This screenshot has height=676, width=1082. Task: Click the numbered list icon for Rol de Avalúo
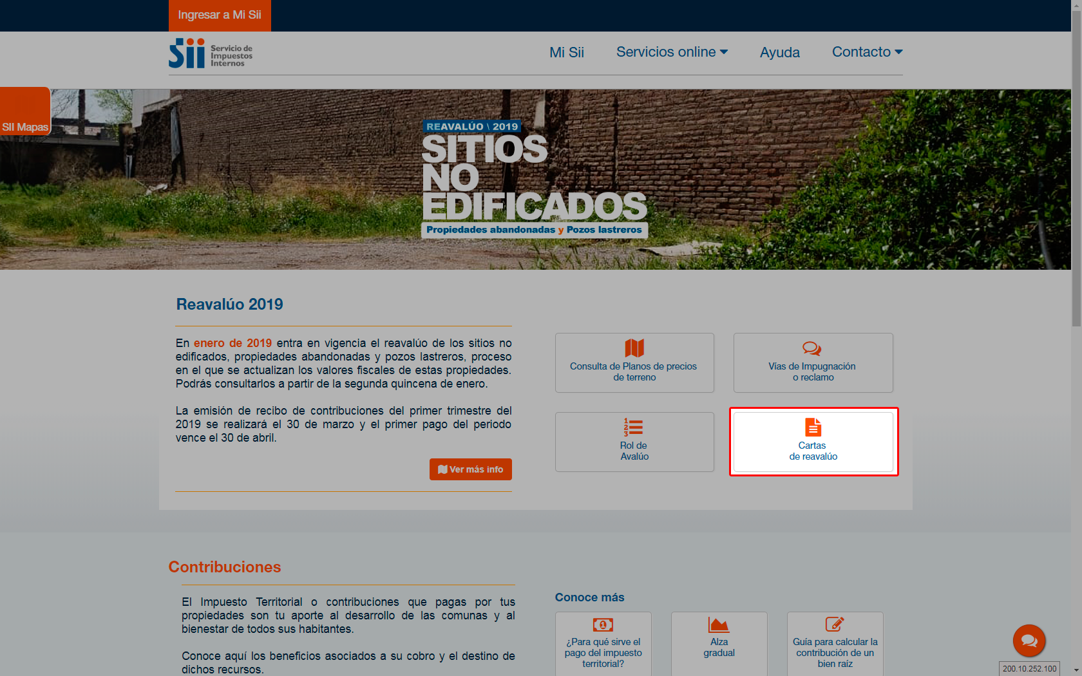tap(633, 427)
